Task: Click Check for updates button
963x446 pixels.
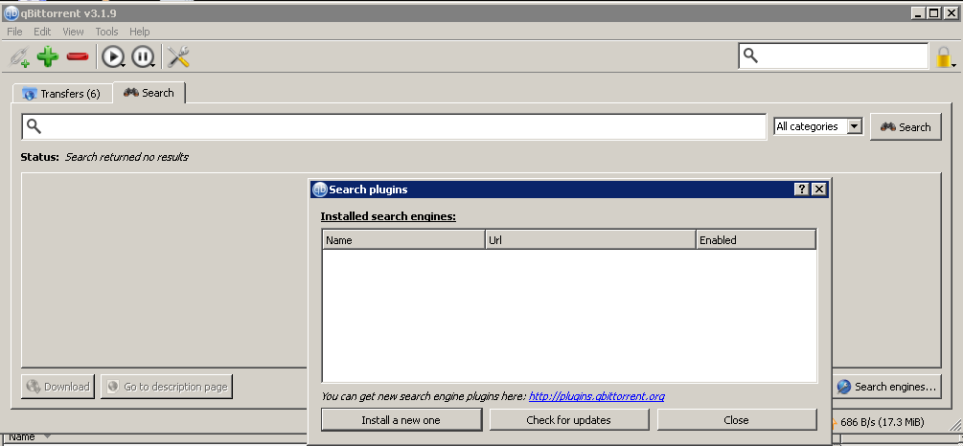Action: [x=569, y=420]
